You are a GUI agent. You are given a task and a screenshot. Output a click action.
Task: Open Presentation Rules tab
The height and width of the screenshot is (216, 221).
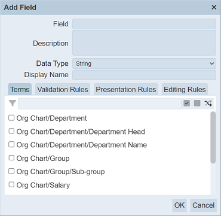tap(126, 90)
